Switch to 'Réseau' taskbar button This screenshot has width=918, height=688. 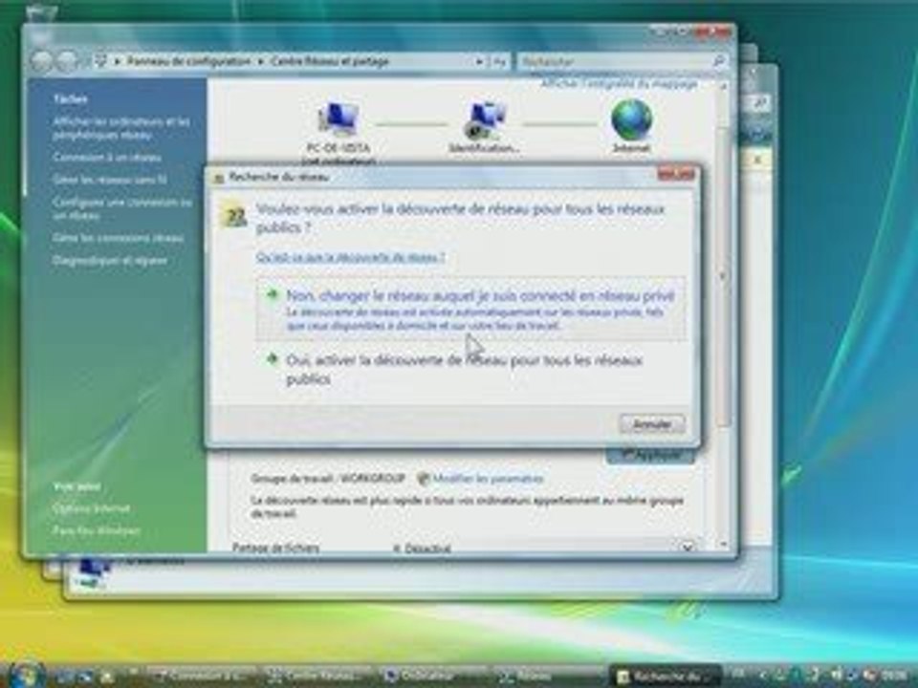[x=547, y=676]
